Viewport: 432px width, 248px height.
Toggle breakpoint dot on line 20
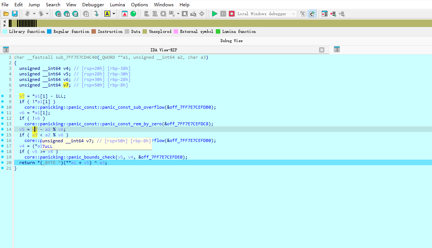point(3,163)
